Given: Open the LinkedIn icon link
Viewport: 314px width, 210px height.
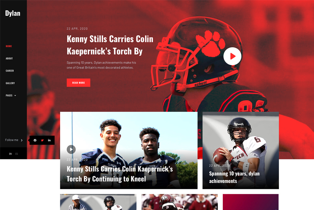Looking at the screenshot, I should pos(49,140).
